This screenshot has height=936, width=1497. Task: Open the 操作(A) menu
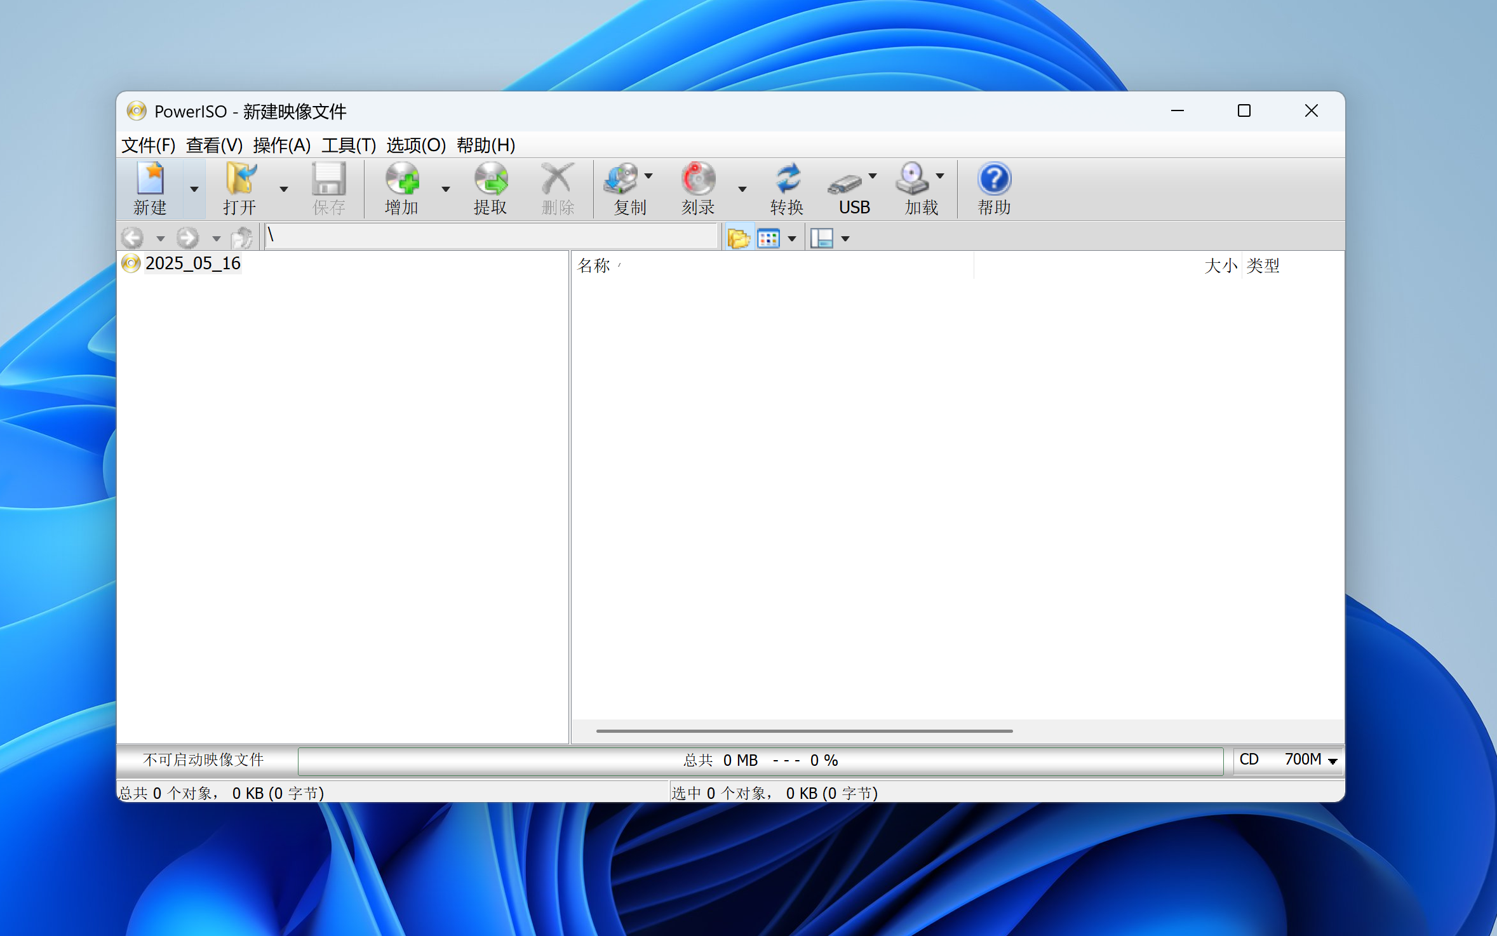(x=282, y=145)
